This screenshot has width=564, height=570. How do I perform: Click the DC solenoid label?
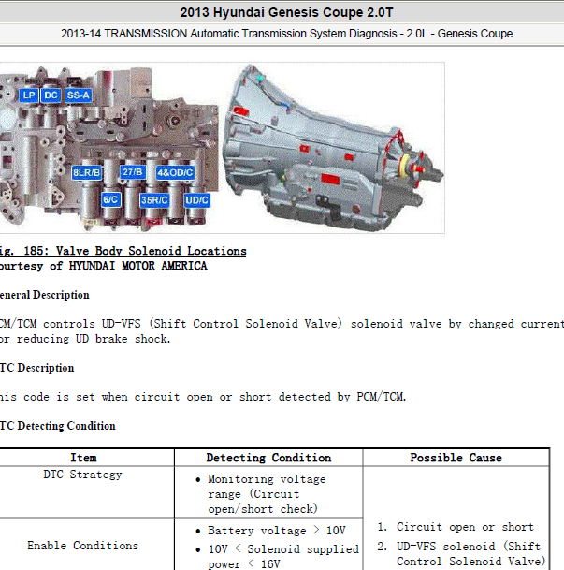(51, 95)
